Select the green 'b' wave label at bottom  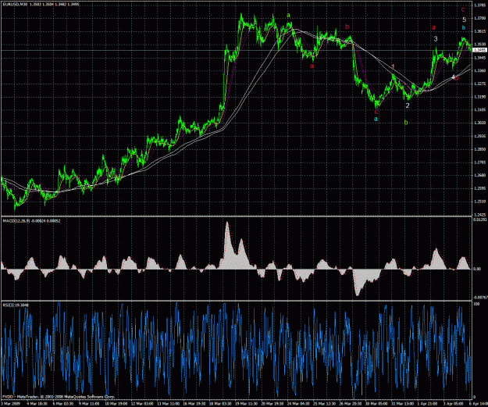406,123
